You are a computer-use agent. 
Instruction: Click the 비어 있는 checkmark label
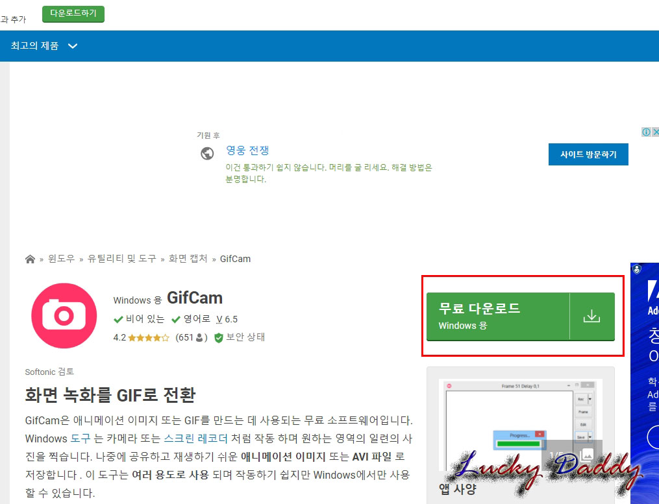[139, 319]
